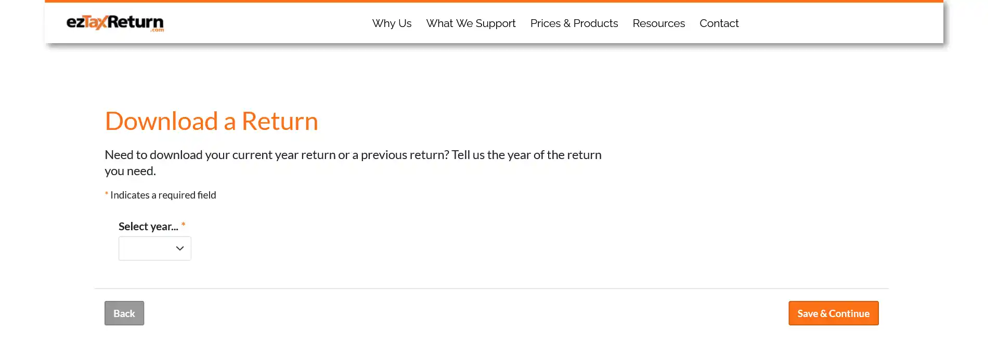
Task: Click the orange stripe atop the header
Action: 494,2
